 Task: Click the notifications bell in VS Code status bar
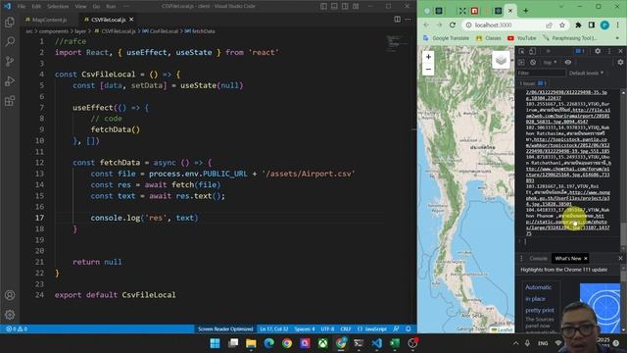(409, 329)
